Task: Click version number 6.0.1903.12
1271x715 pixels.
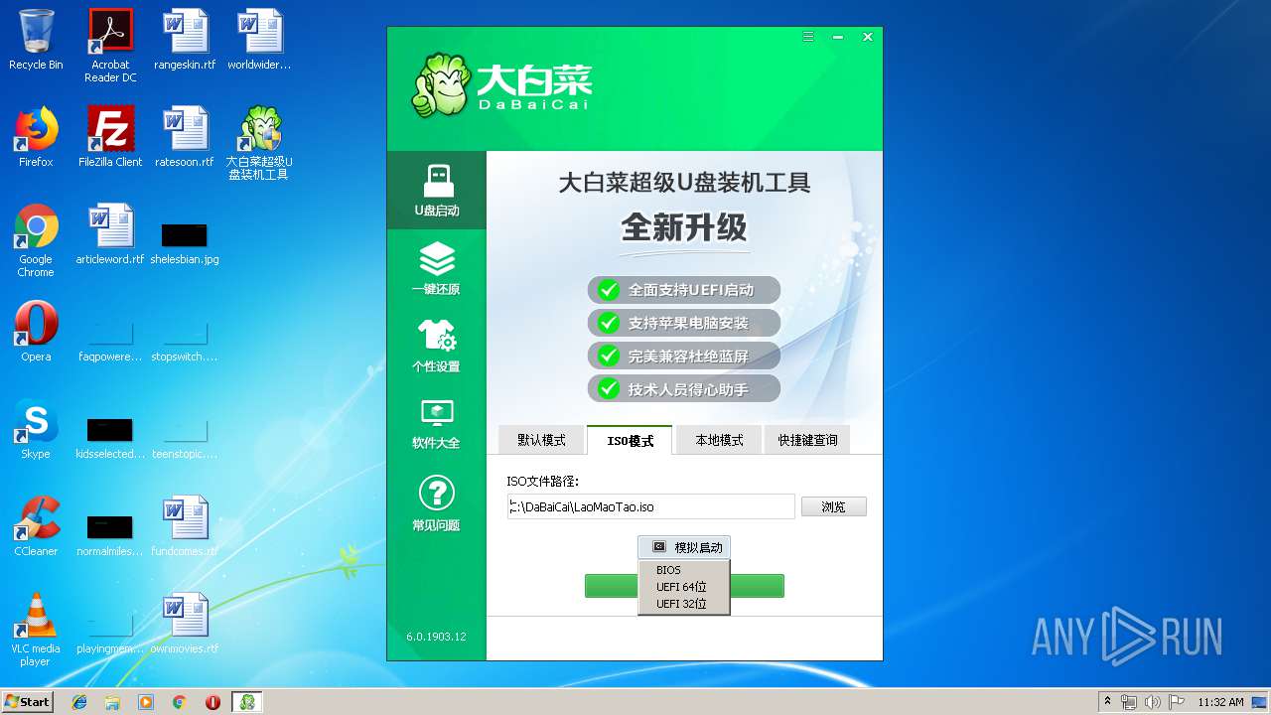Action: (x=436, y=637)
